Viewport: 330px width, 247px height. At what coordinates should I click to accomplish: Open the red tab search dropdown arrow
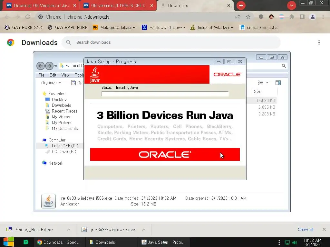pos(291,5)
